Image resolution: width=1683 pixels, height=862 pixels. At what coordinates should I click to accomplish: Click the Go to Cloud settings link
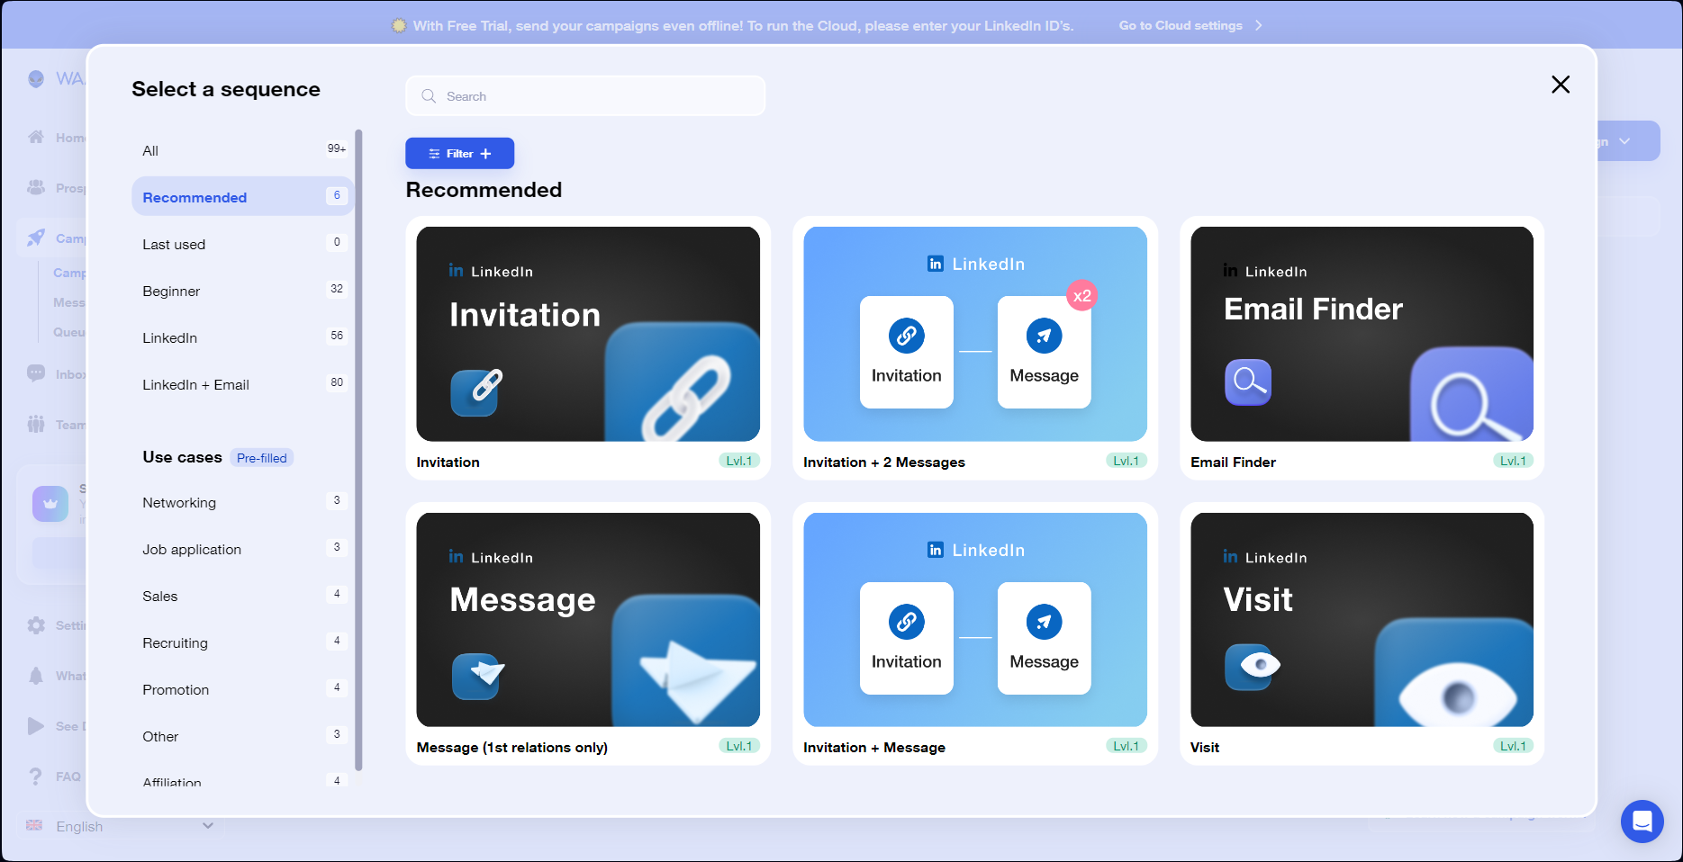click(x=1181, y=25)
